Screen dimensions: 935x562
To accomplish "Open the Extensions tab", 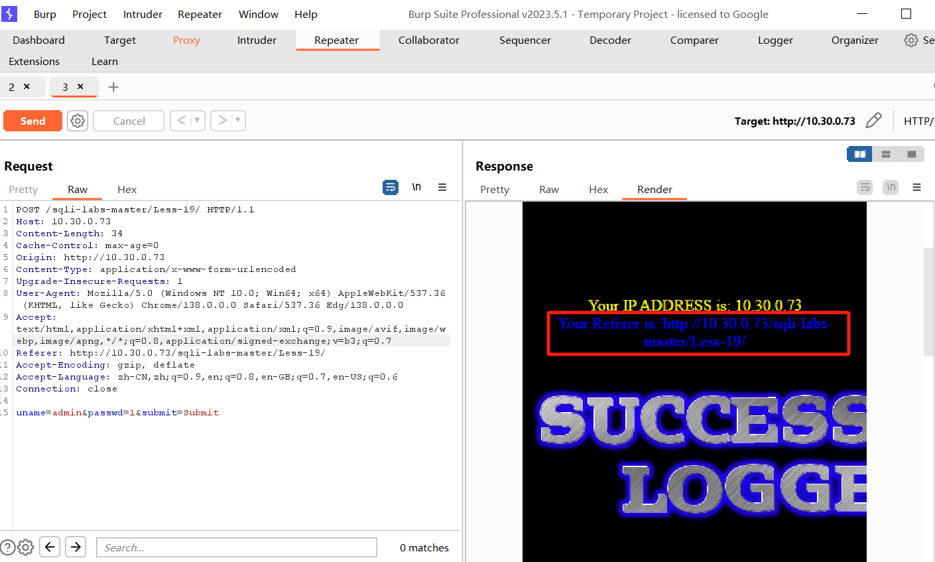I will [x=34, y=62].
